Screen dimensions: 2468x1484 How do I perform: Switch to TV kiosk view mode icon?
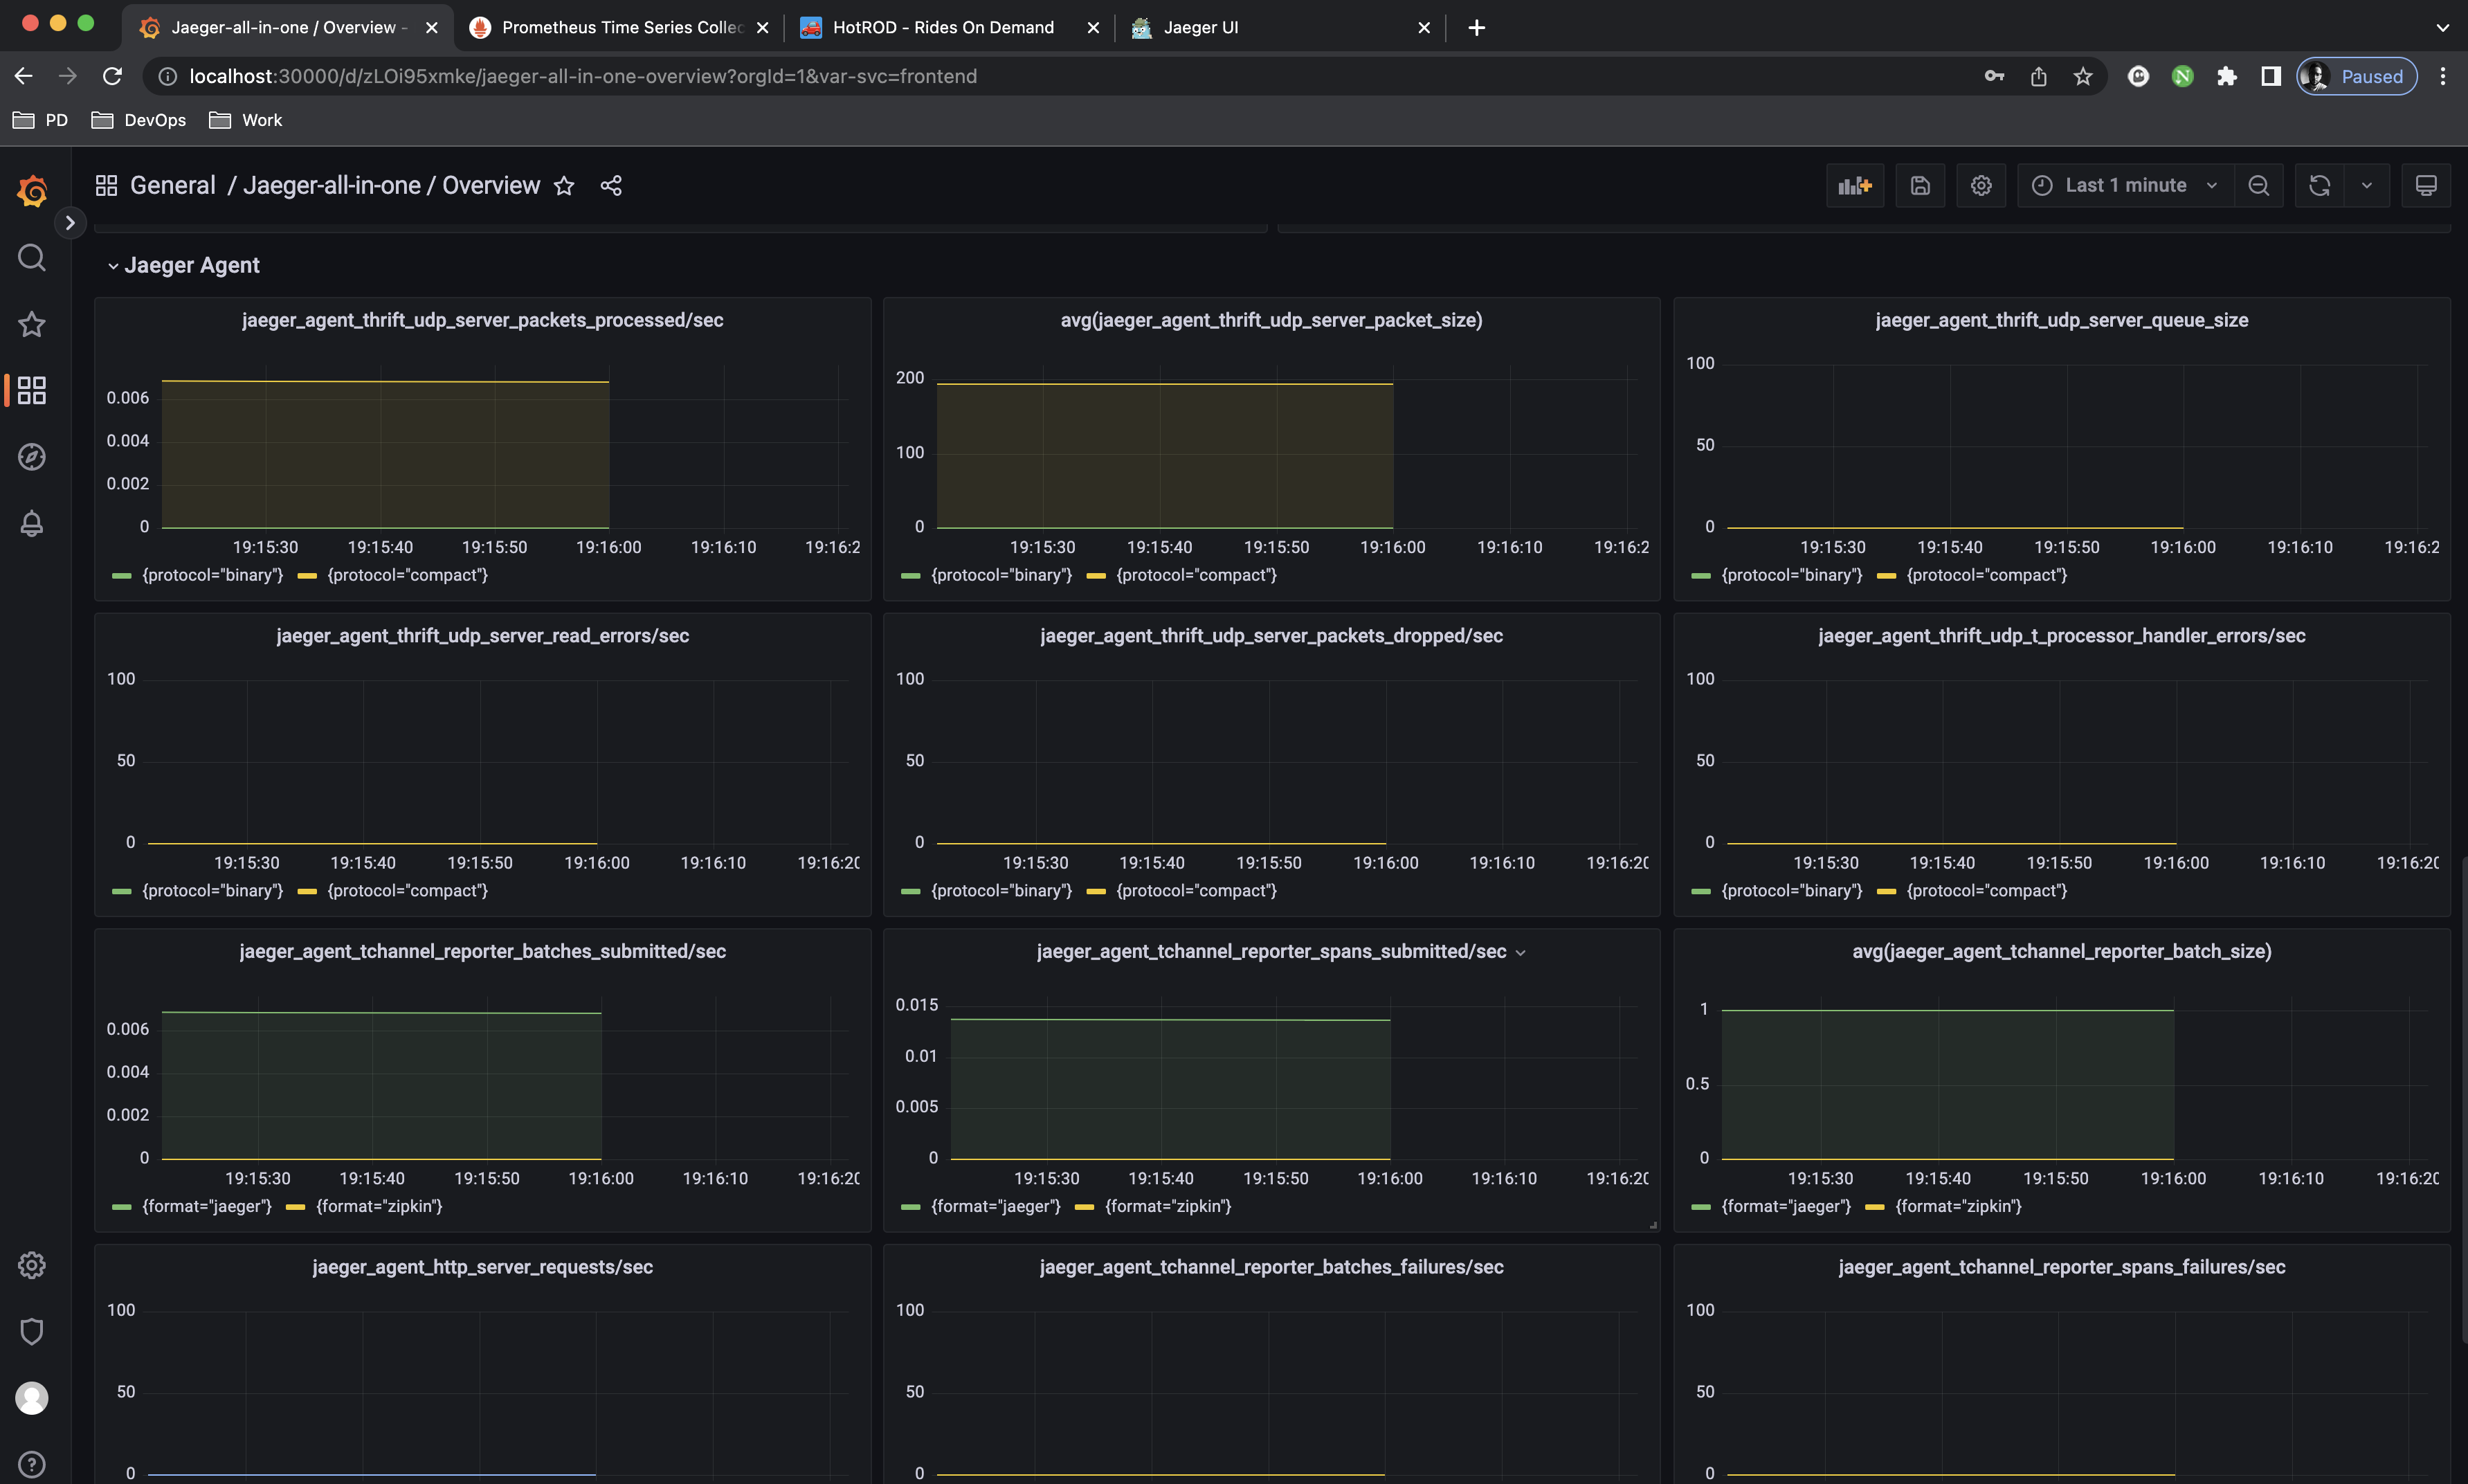[2425, 186]
